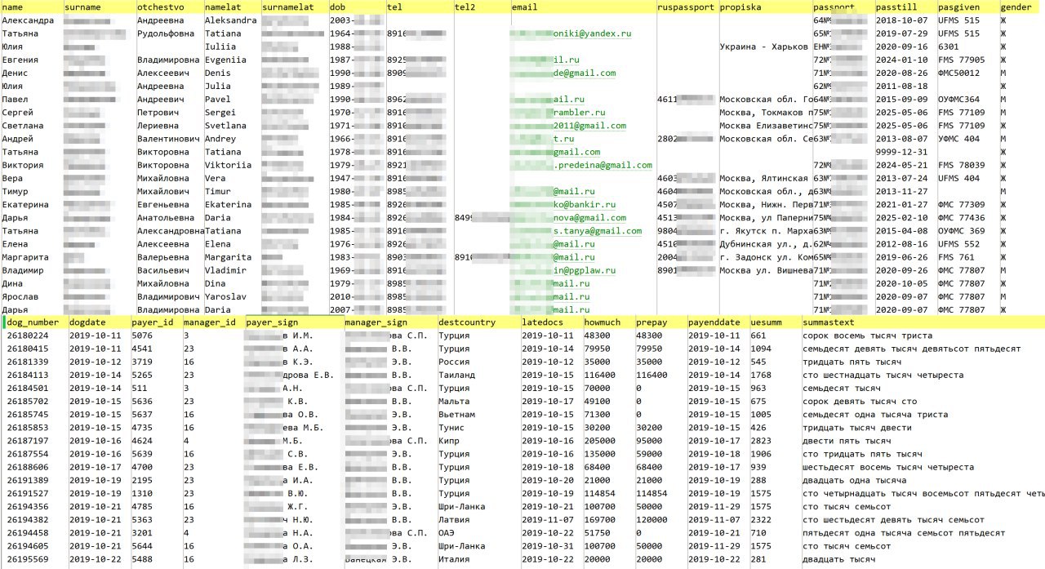Click payer_id cell 5076

point(141,336)
